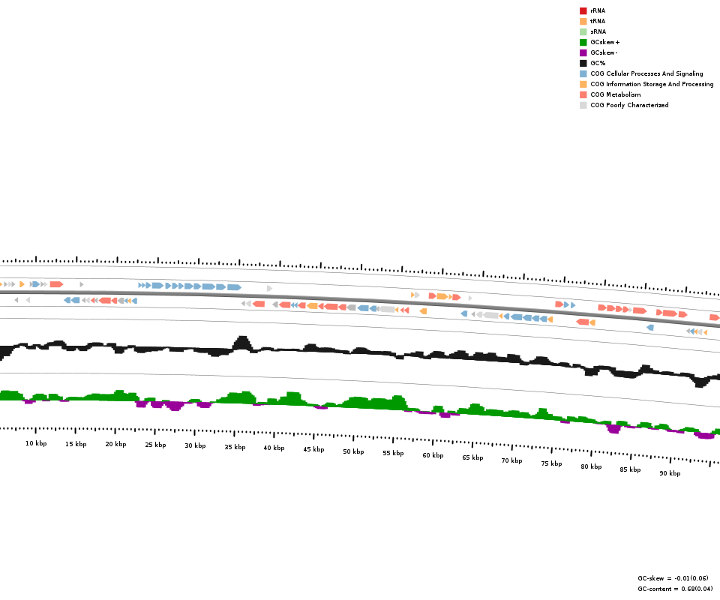This screenshot has width=720, height=600.
Task: Click the blue COG Cellular Processes swatch
Action: coord(583,73)
